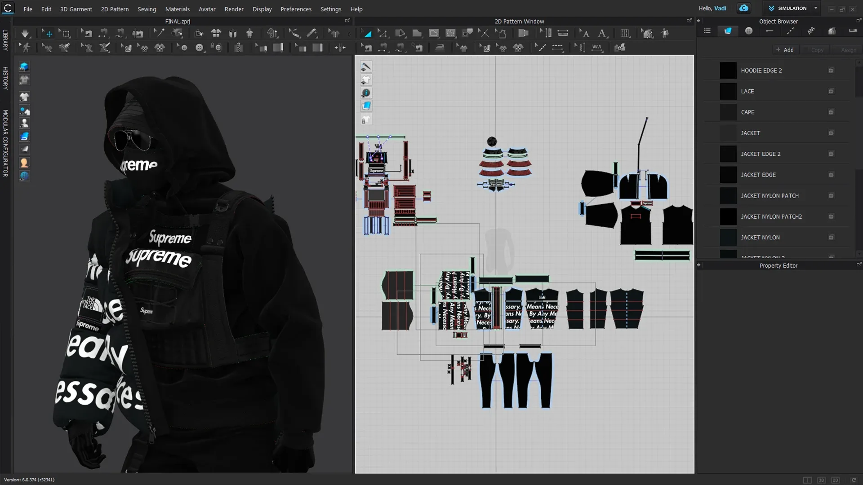
Task: Select the 3D Garment menu
Action: (75, 8)
